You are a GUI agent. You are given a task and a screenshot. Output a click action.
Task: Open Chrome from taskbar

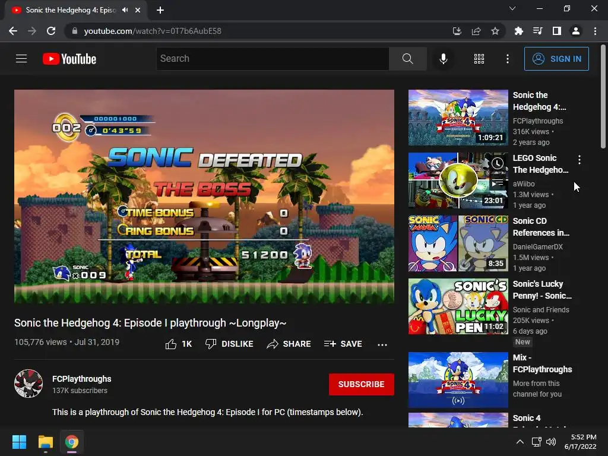tap(72, 442)
